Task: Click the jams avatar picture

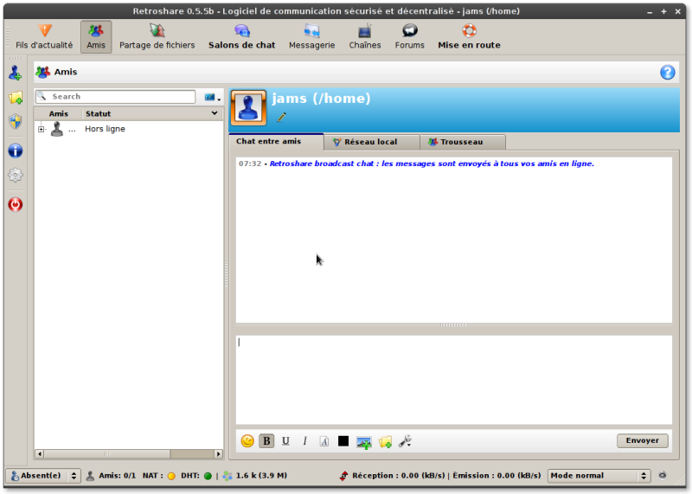Action: click(x=248, y=108)
